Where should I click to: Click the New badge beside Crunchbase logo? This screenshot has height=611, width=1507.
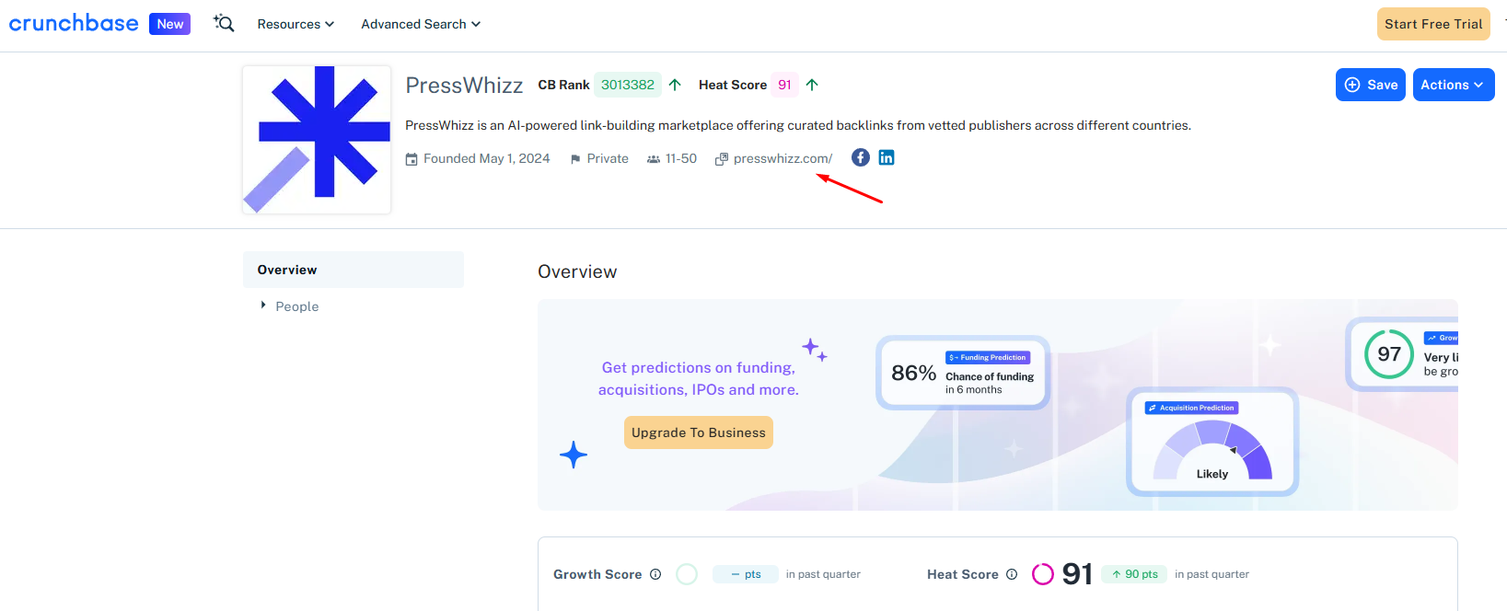170,24
